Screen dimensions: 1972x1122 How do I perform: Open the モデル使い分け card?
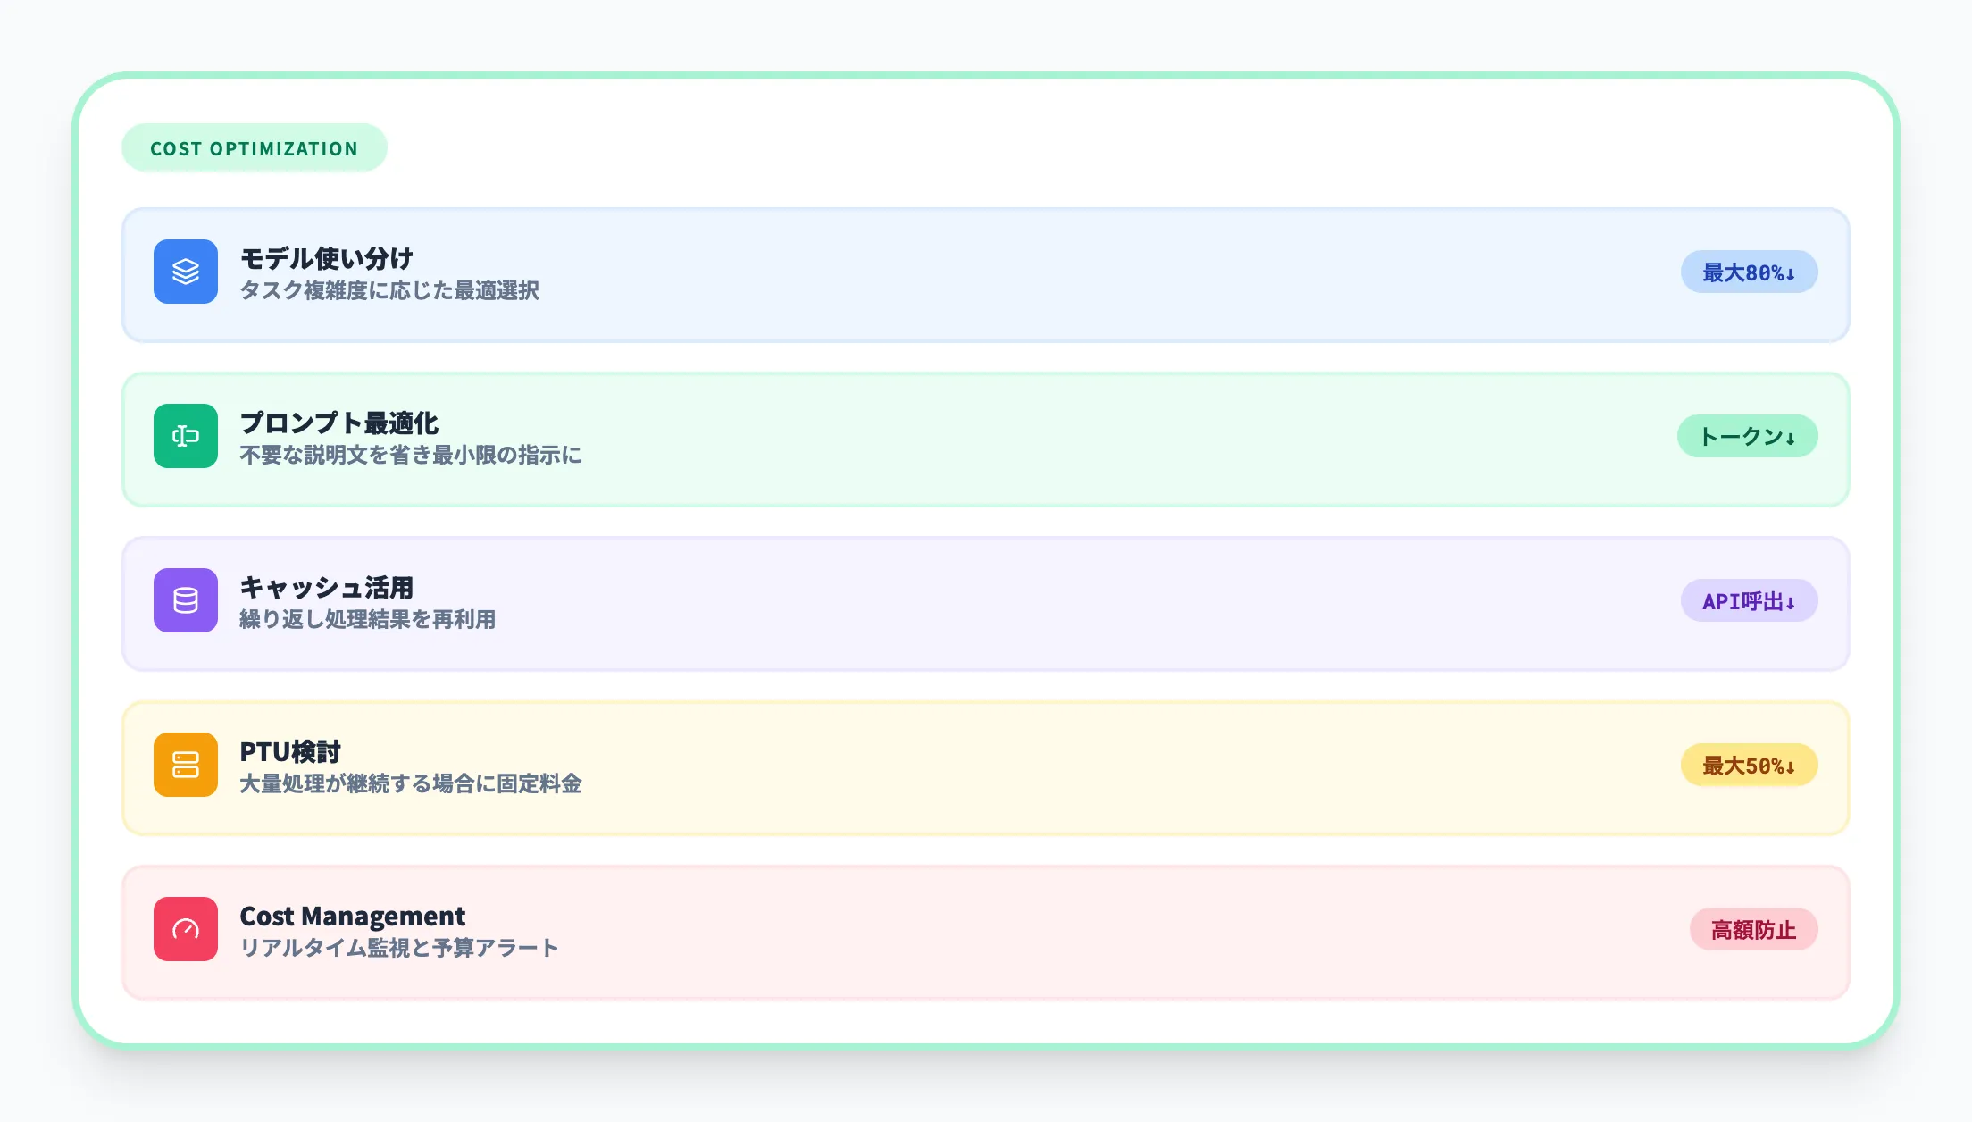[982, 273]
